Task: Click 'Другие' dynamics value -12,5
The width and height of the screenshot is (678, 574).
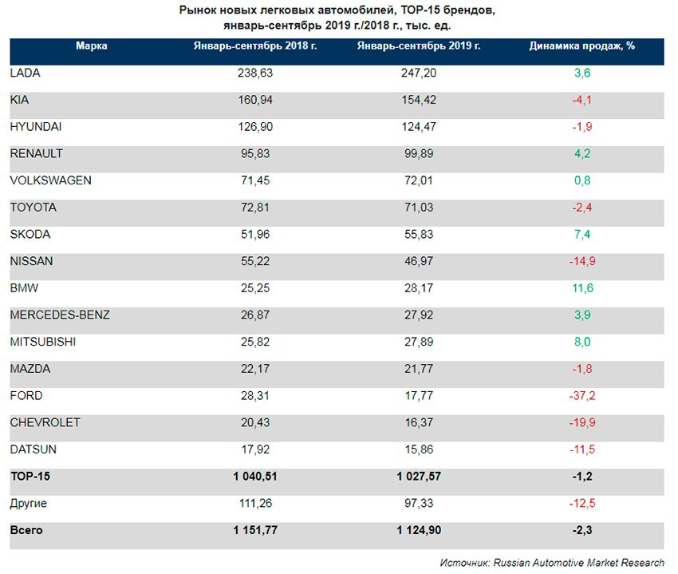Action: click(582, 503)
